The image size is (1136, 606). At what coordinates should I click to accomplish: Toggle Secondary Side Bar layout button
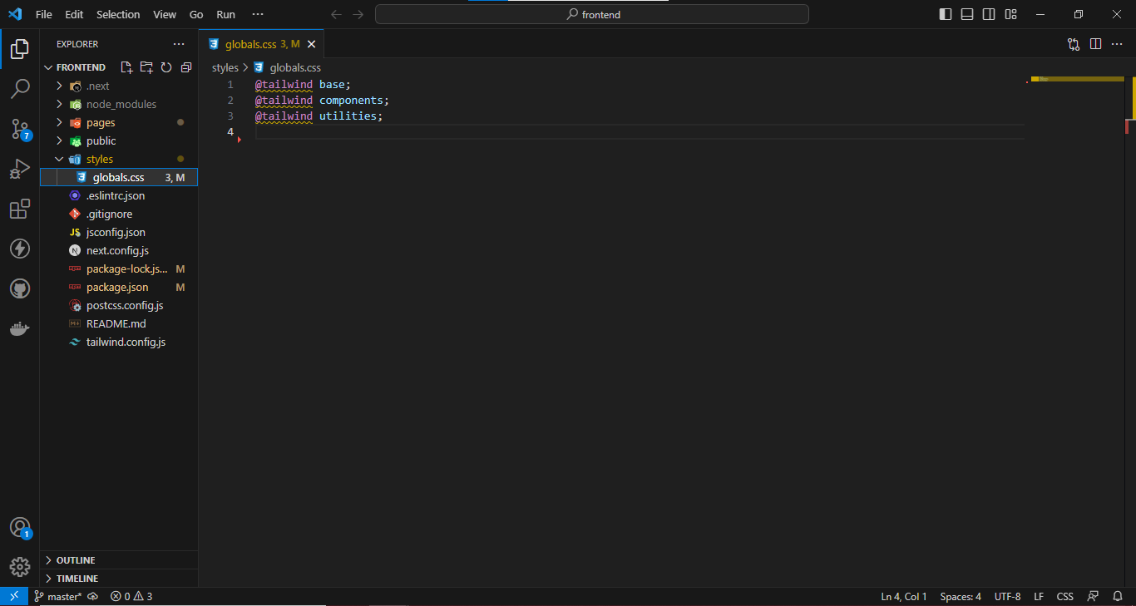coord(989,14)
